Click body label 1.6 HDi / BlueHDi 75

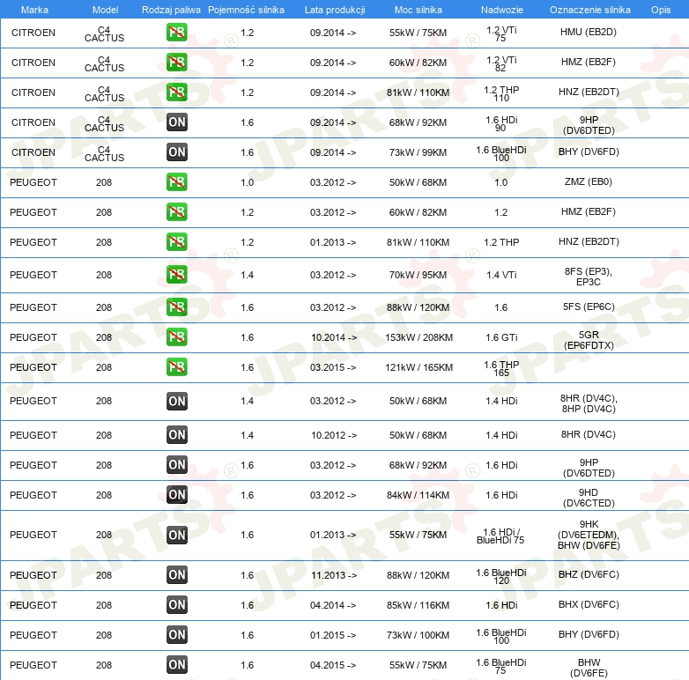(500, 536)
